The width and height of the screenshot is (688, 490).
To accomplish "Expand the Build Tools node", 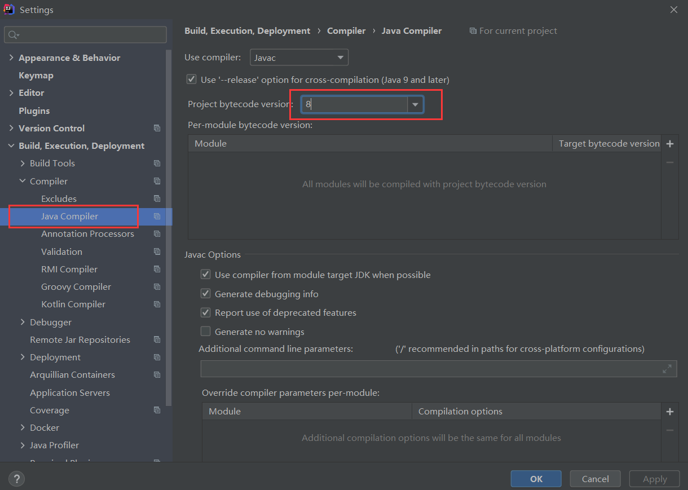I will [23, 164].
